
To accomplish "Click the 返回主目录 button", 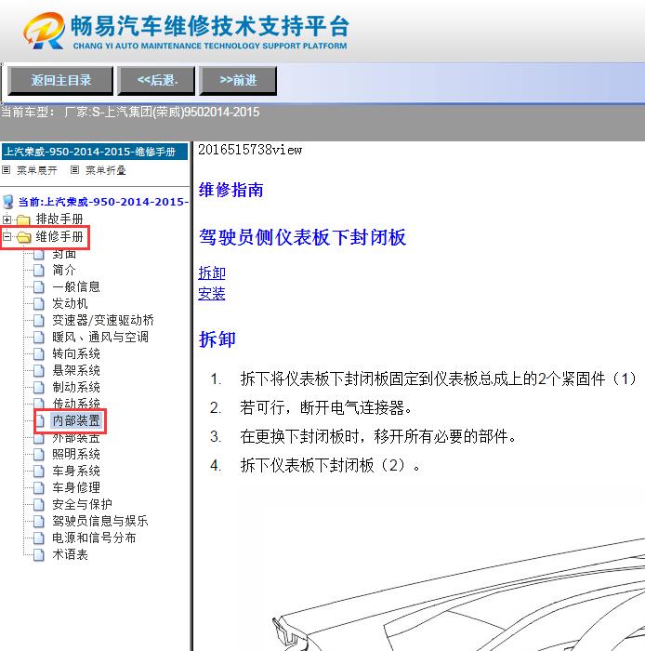I will click(x=60, y=80).
